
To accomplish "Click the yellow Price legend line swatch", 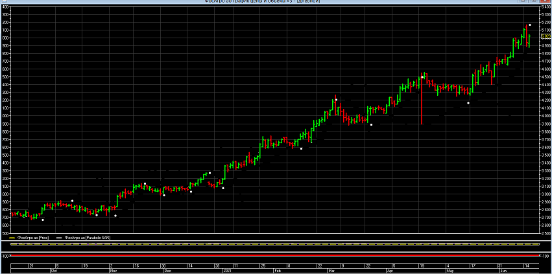I will (x=12, y=238).
